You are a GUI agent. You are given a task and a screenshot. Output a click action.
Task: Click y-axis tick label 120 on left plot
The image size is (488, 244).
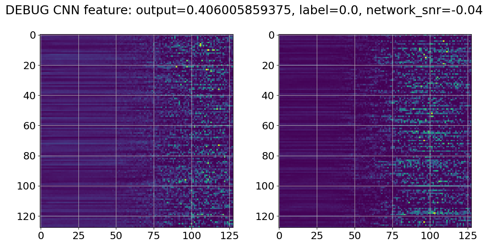[x=28, y=216]
